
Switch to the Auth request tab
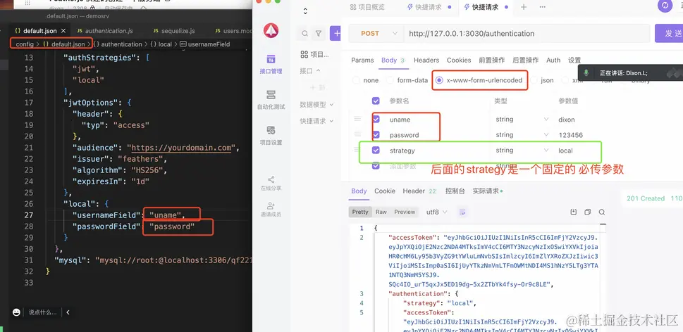(553, 60)
